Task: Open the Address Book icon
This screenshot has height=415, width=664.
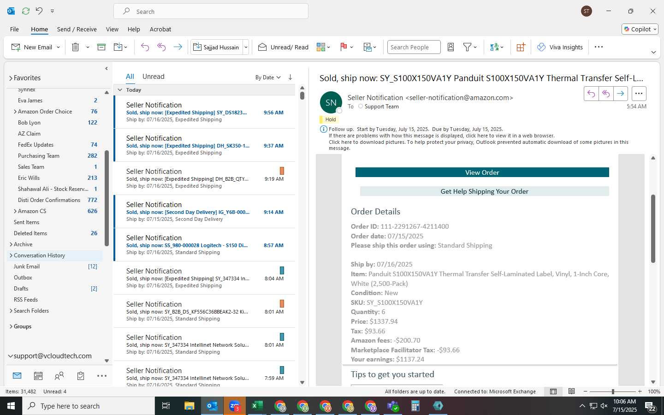Action: pyautogui.click(x=451, y=47)
